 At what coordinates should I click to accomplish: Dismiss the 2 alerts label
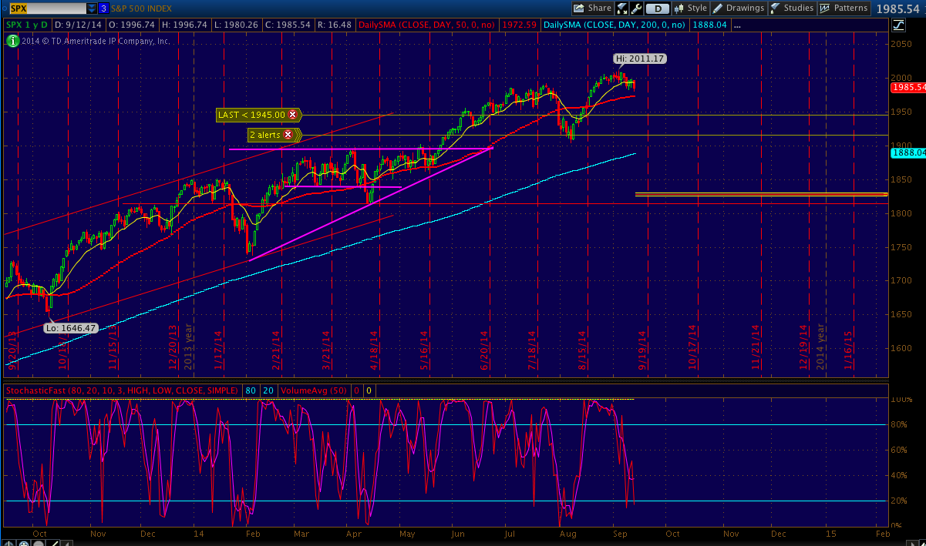288,135
